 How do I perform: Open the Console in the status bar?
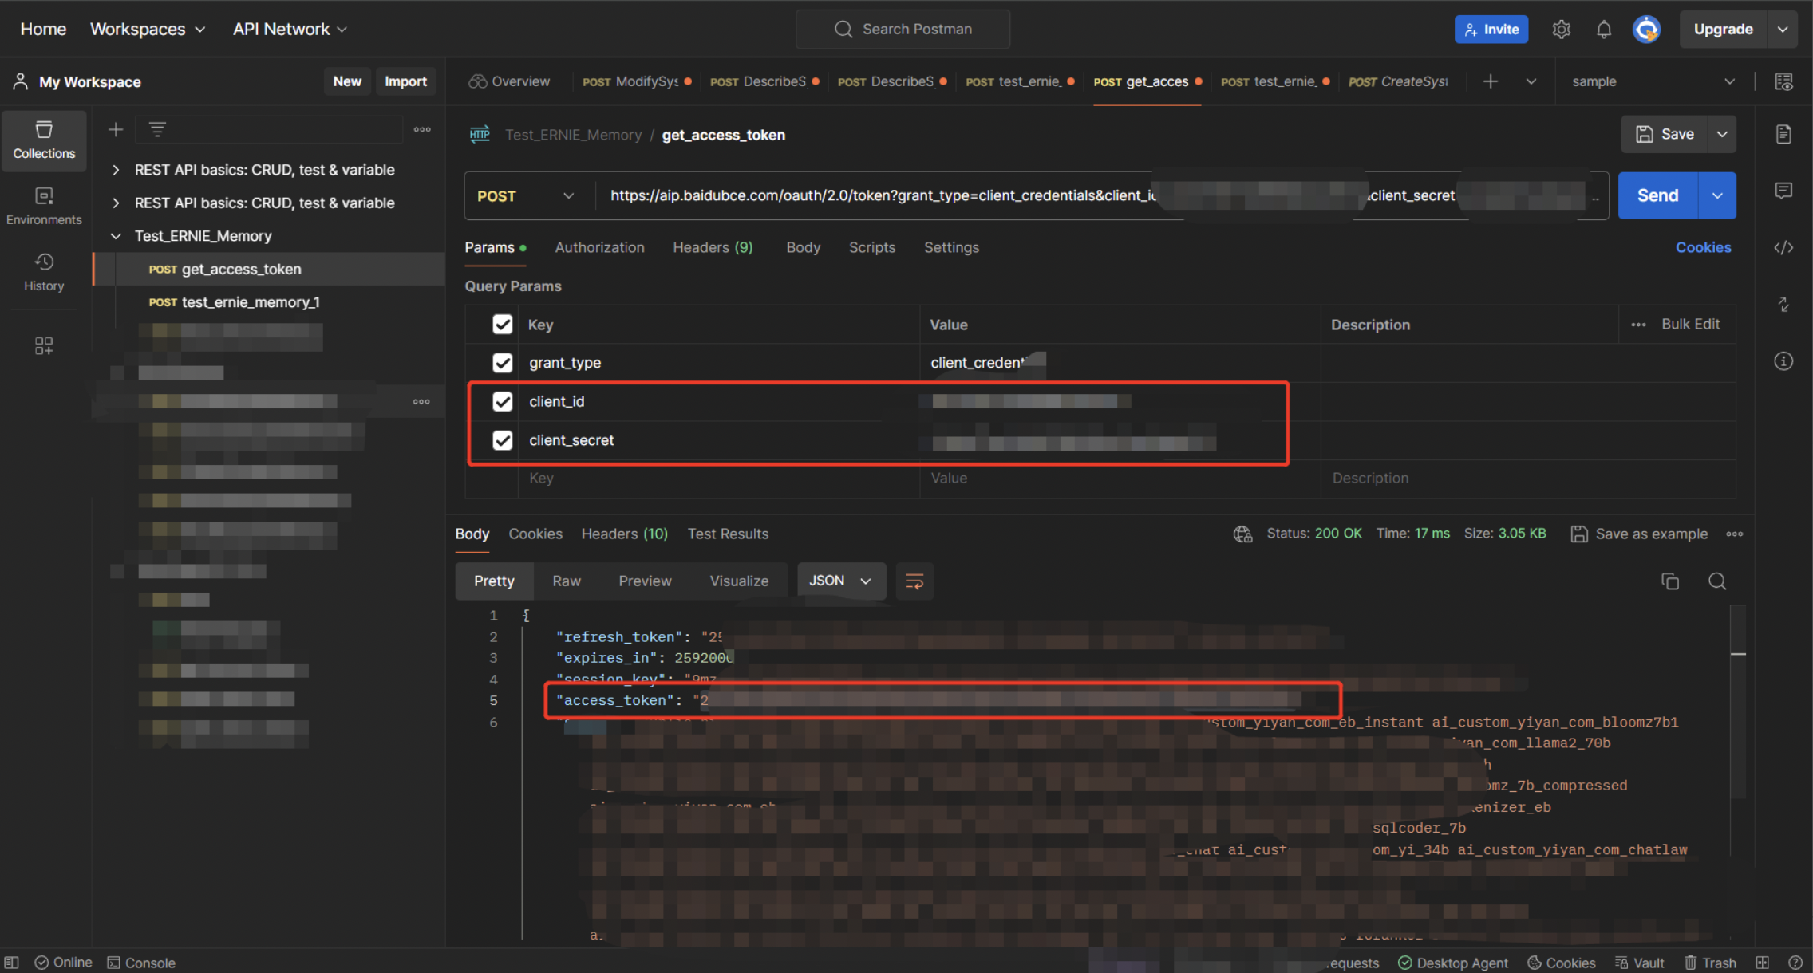(141, 963)
